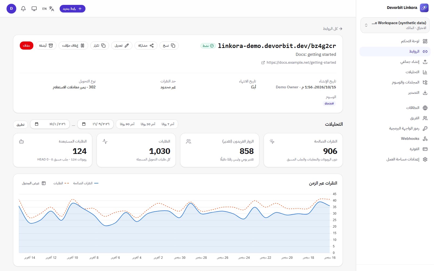Screen dimensions: 434x271
Task: Archive the link with أرشفة button
Action: (46, 46)
